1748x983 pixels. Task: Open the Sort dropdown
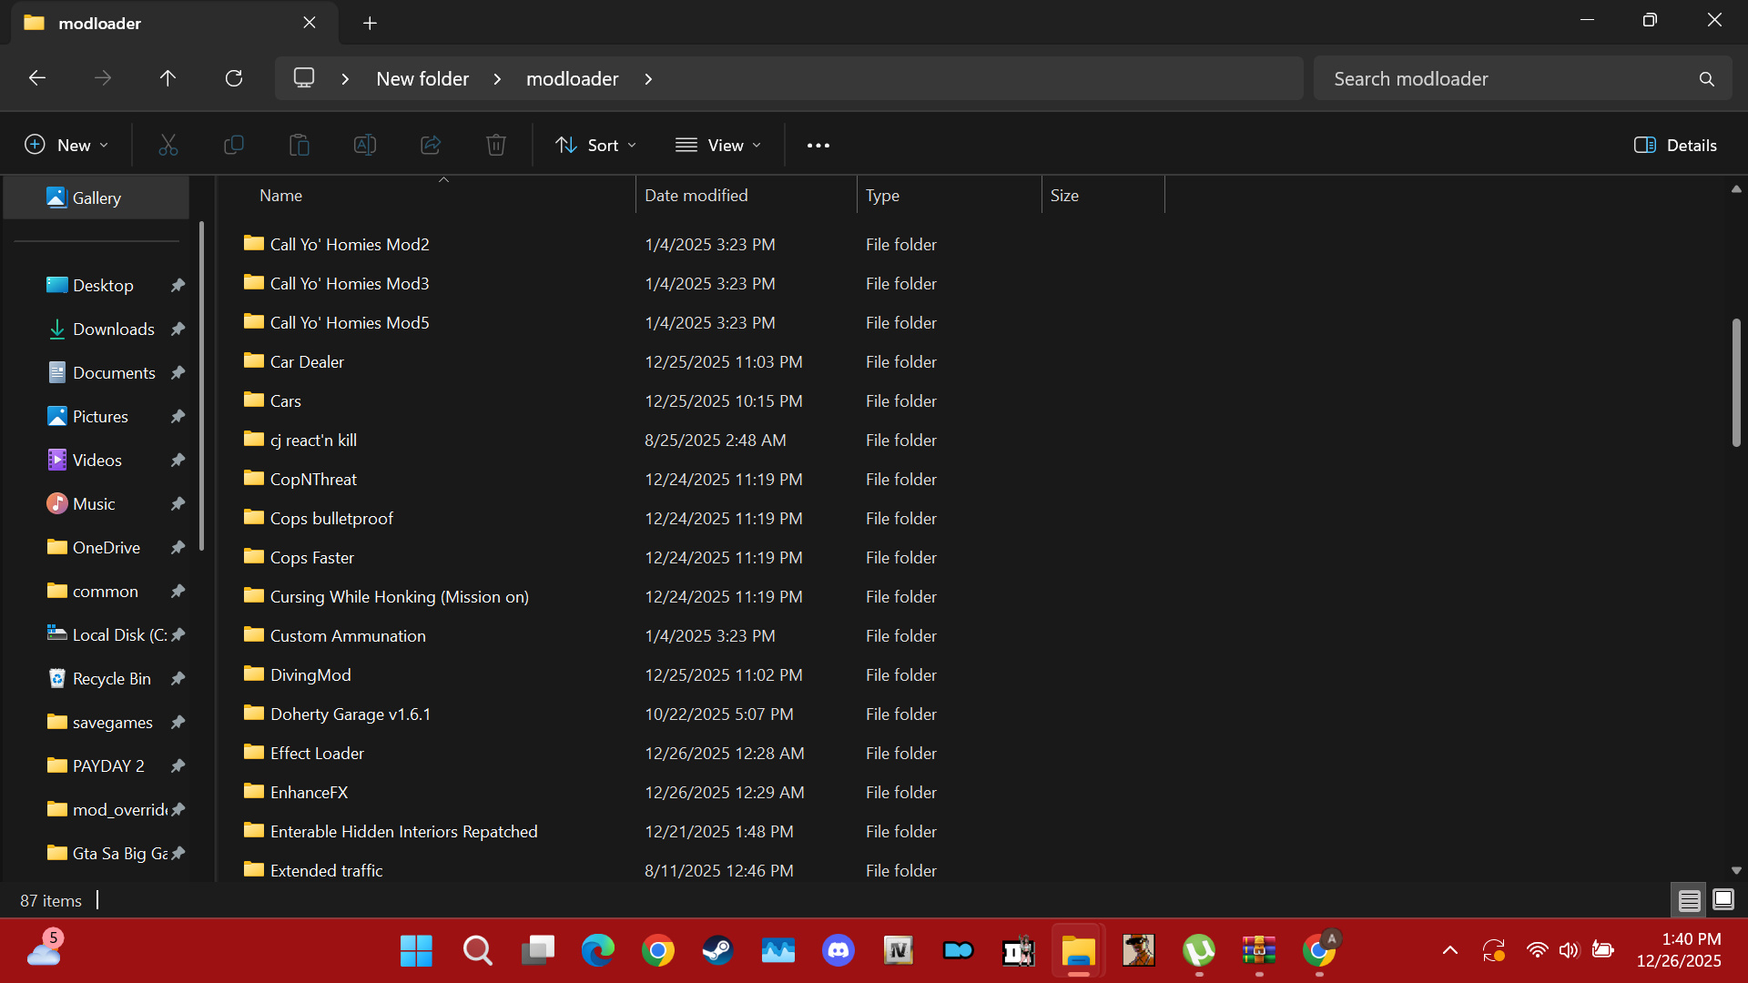click(x=596, y=145)
